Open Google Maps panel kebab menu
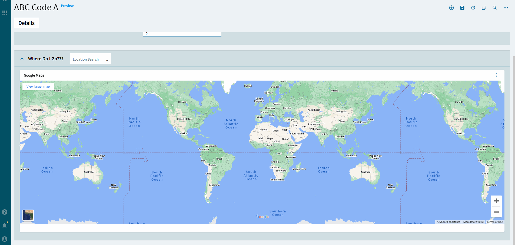 (496, 75)
